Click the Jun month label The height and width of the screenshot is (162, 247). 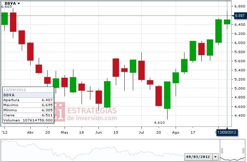click(99, 132)
